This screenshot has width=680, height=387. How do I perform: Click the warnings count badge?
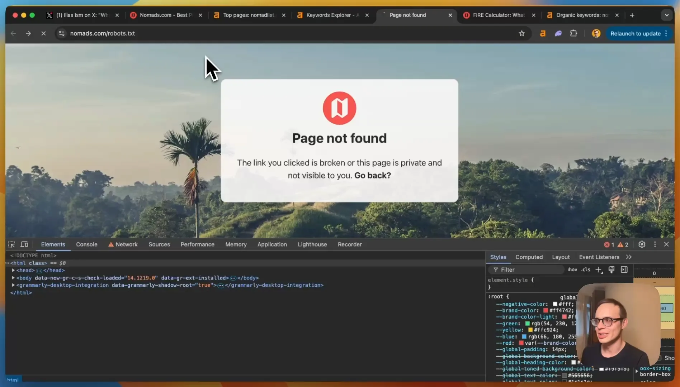coord(623,244)
